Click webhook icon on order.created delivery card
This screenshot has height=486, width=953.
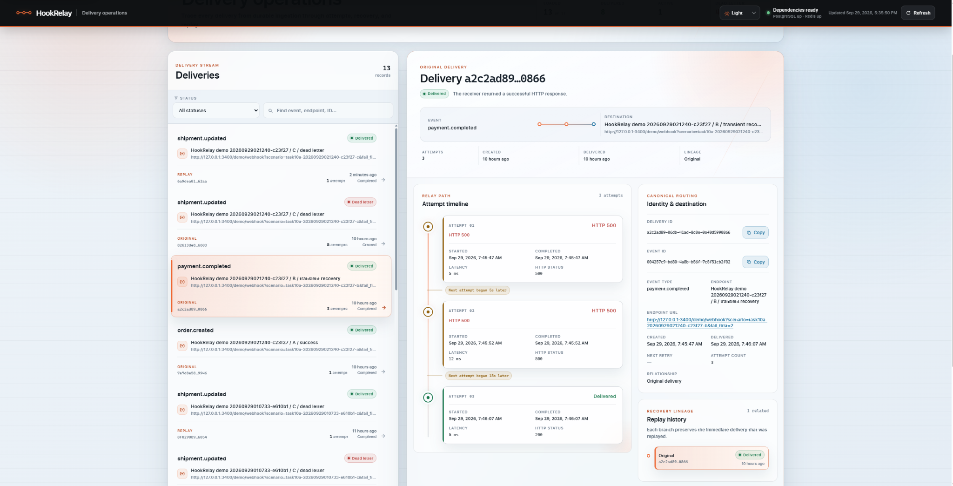point(182,345)
